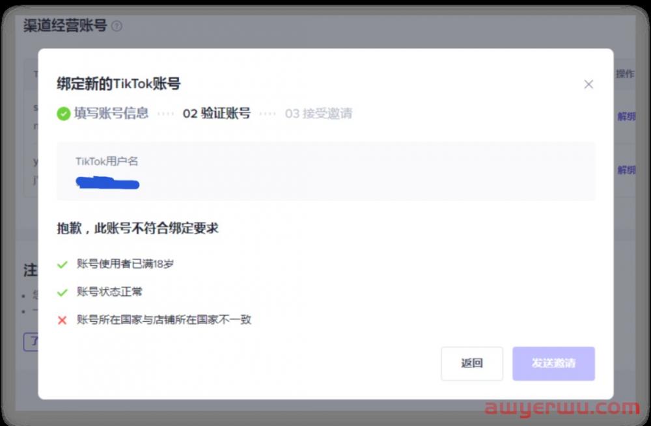Click the red X next to country mismatch
Viewport: 651px width, 426px height.
(62, 320)
